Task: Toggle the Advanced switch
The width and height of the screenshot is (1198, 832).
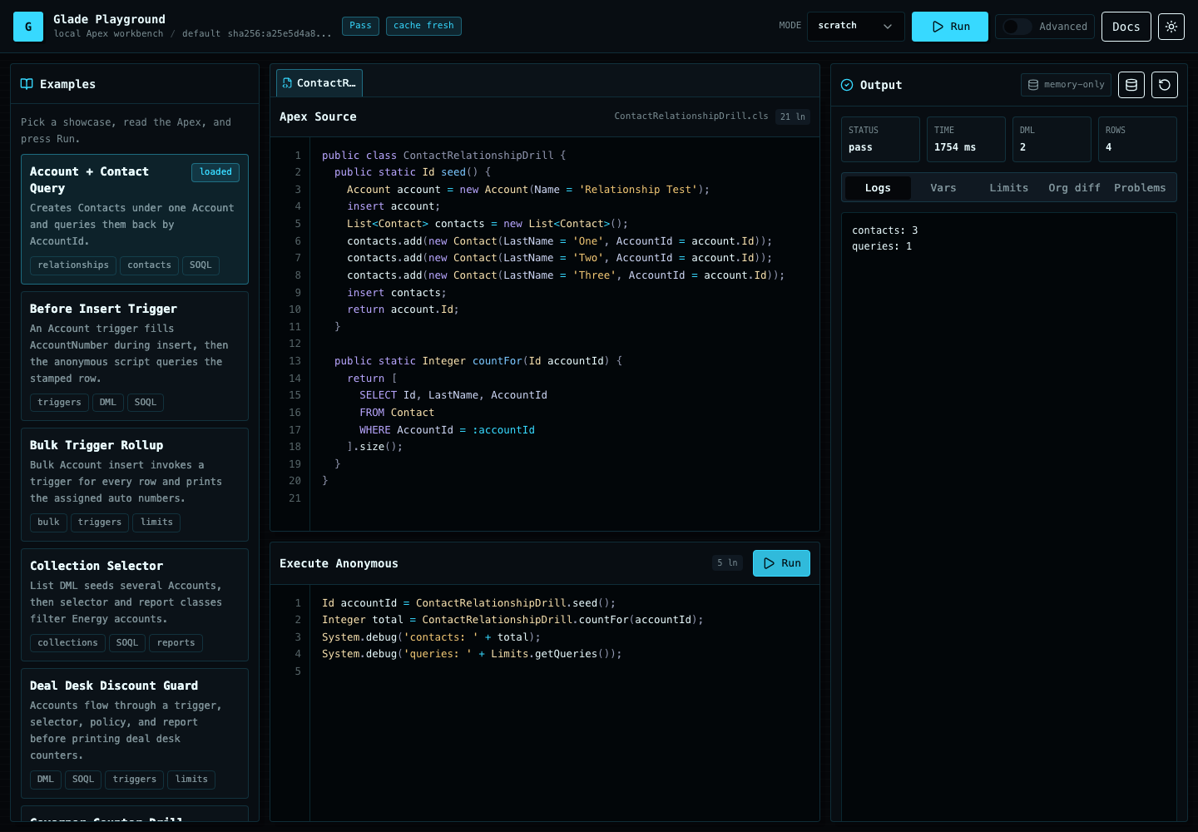Action: (x=1017, y=27)
